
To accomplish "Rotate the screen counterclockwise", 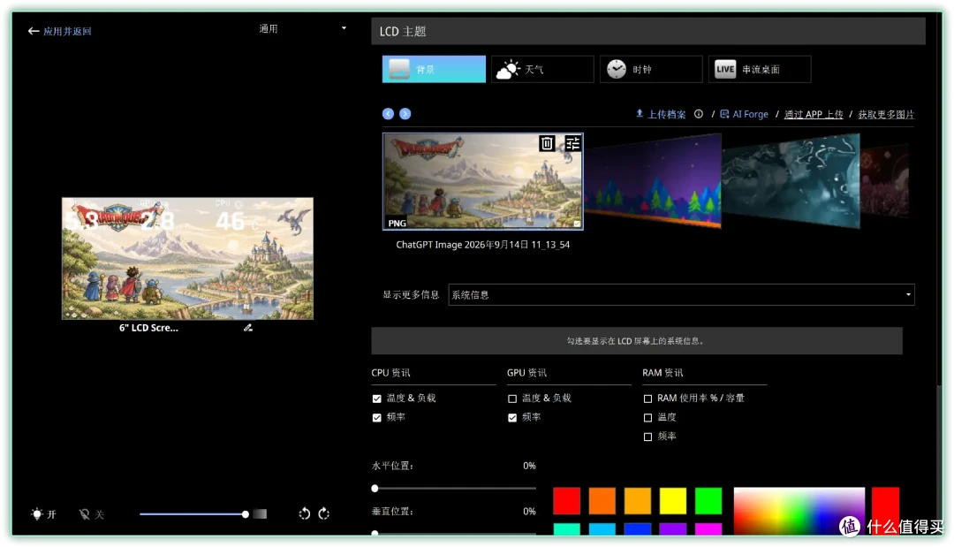I will tap(304, 514).
